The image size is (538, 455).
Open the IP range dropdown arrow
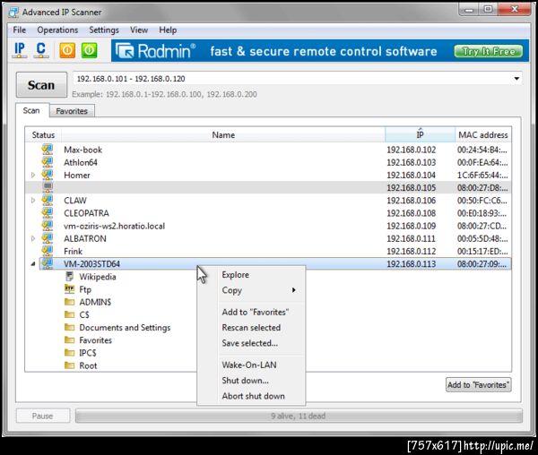(x=516, y=79)
